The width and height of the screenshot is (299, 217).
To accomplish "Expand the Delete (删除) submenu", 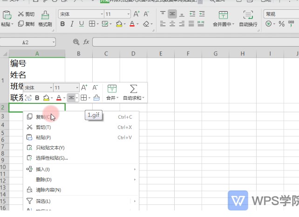I will (x=81, y=180).
